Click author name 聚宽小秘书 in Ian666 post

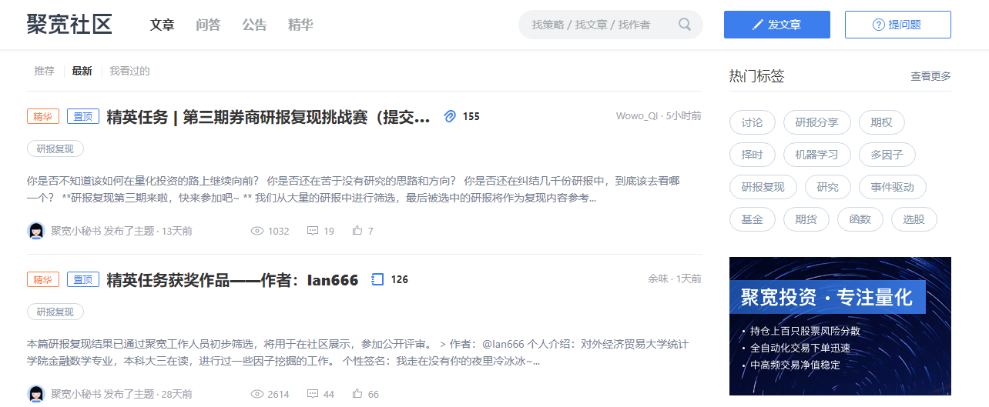point(76,394)
